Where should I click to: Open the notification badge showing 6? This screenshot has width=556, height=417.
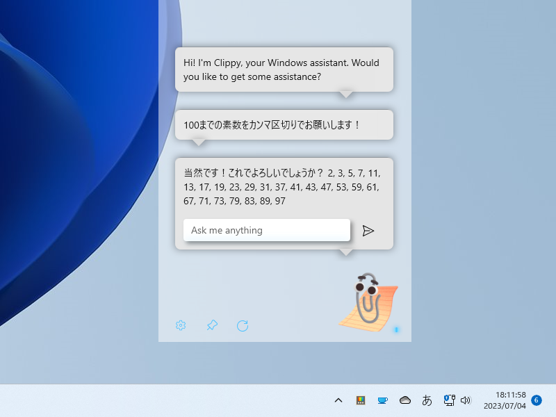(535, 400)
